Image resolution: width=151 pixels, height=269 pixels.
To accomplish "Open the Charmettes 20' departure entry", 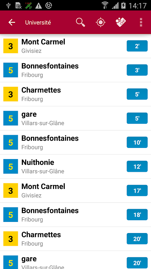I will click(x=75, y=239).
